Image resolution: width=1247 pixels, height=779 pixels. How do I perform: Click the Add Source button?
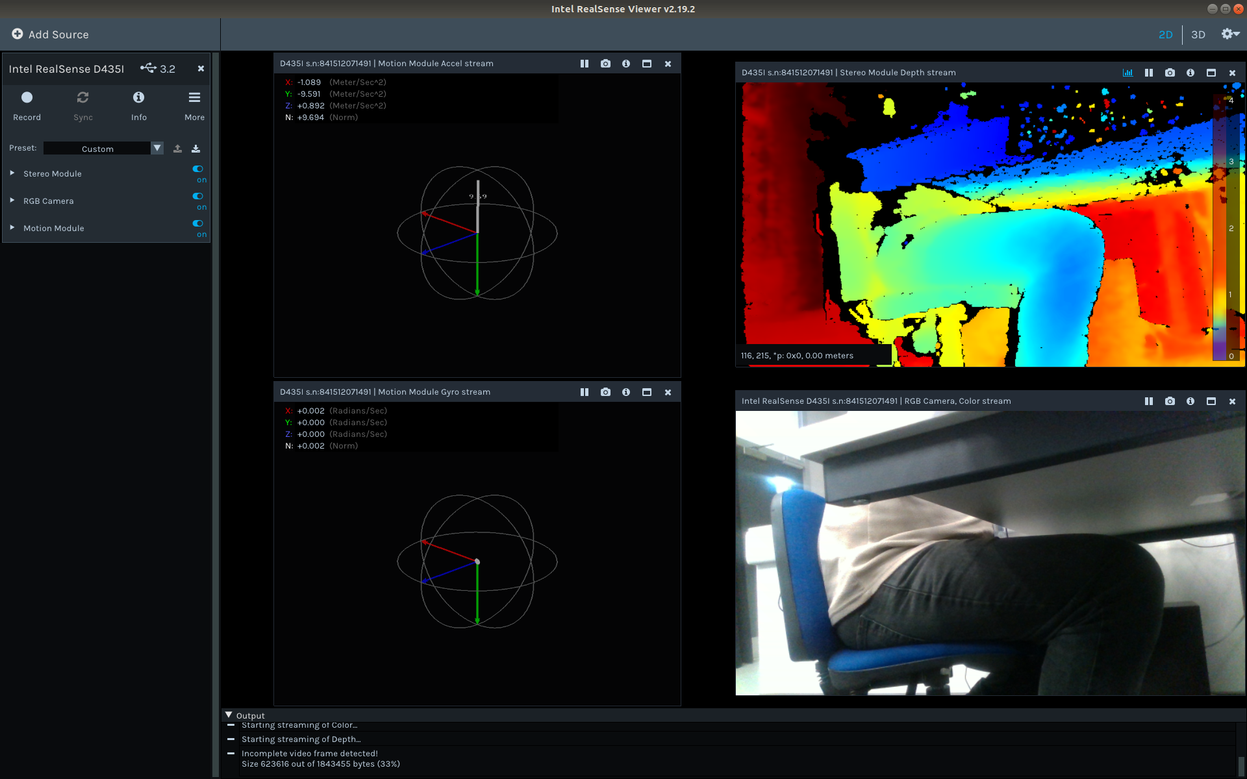coord(50,34)
